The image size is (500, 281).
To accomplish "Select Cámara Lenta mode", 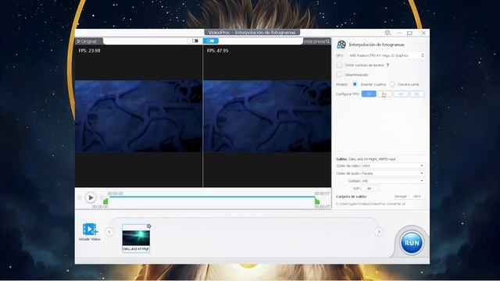I will click(x=392, y=84).
